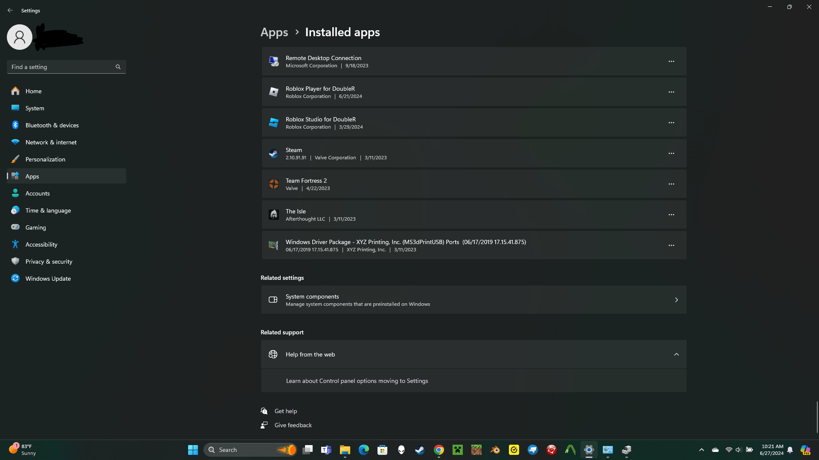Go to Windows Update in sidebar
Image resolution: width=819 pixels, height=460 pixels.
pos(48,279)
